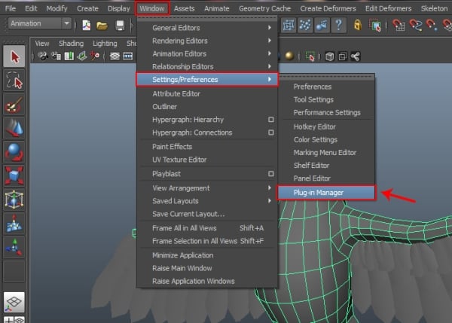Activate the Lasso Select tool
The image size is (452, 323).
pyautogui.click(x=14, y=80)
